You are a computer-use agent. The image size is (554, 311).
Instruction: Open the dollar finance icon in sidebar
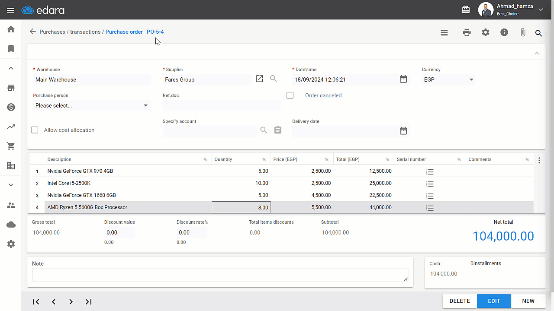tap(11, 107)
